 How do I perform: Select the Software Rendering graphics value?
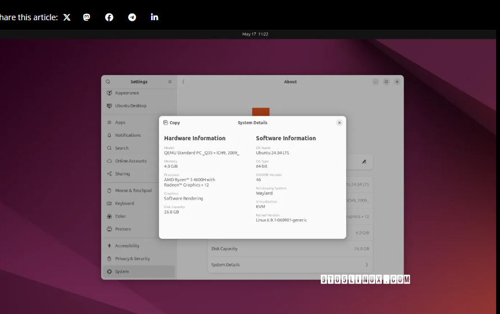pos(183,198)
